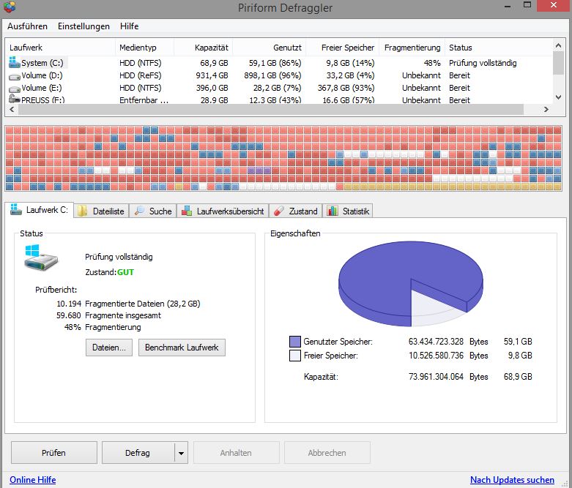This screenshot has height=488, width=572.
Task: Open the Einstellungen menu
Action: (x=83, y=26)
